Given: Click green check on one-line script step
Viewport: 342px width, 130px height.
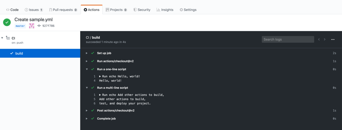Looking at the screenshot, I should 93,69.
